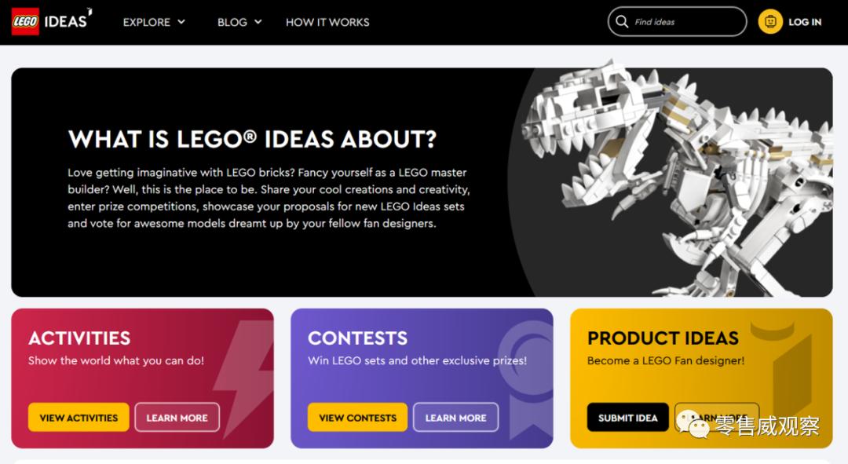Click the chevron next to Explore

click(x=181, y=22)
